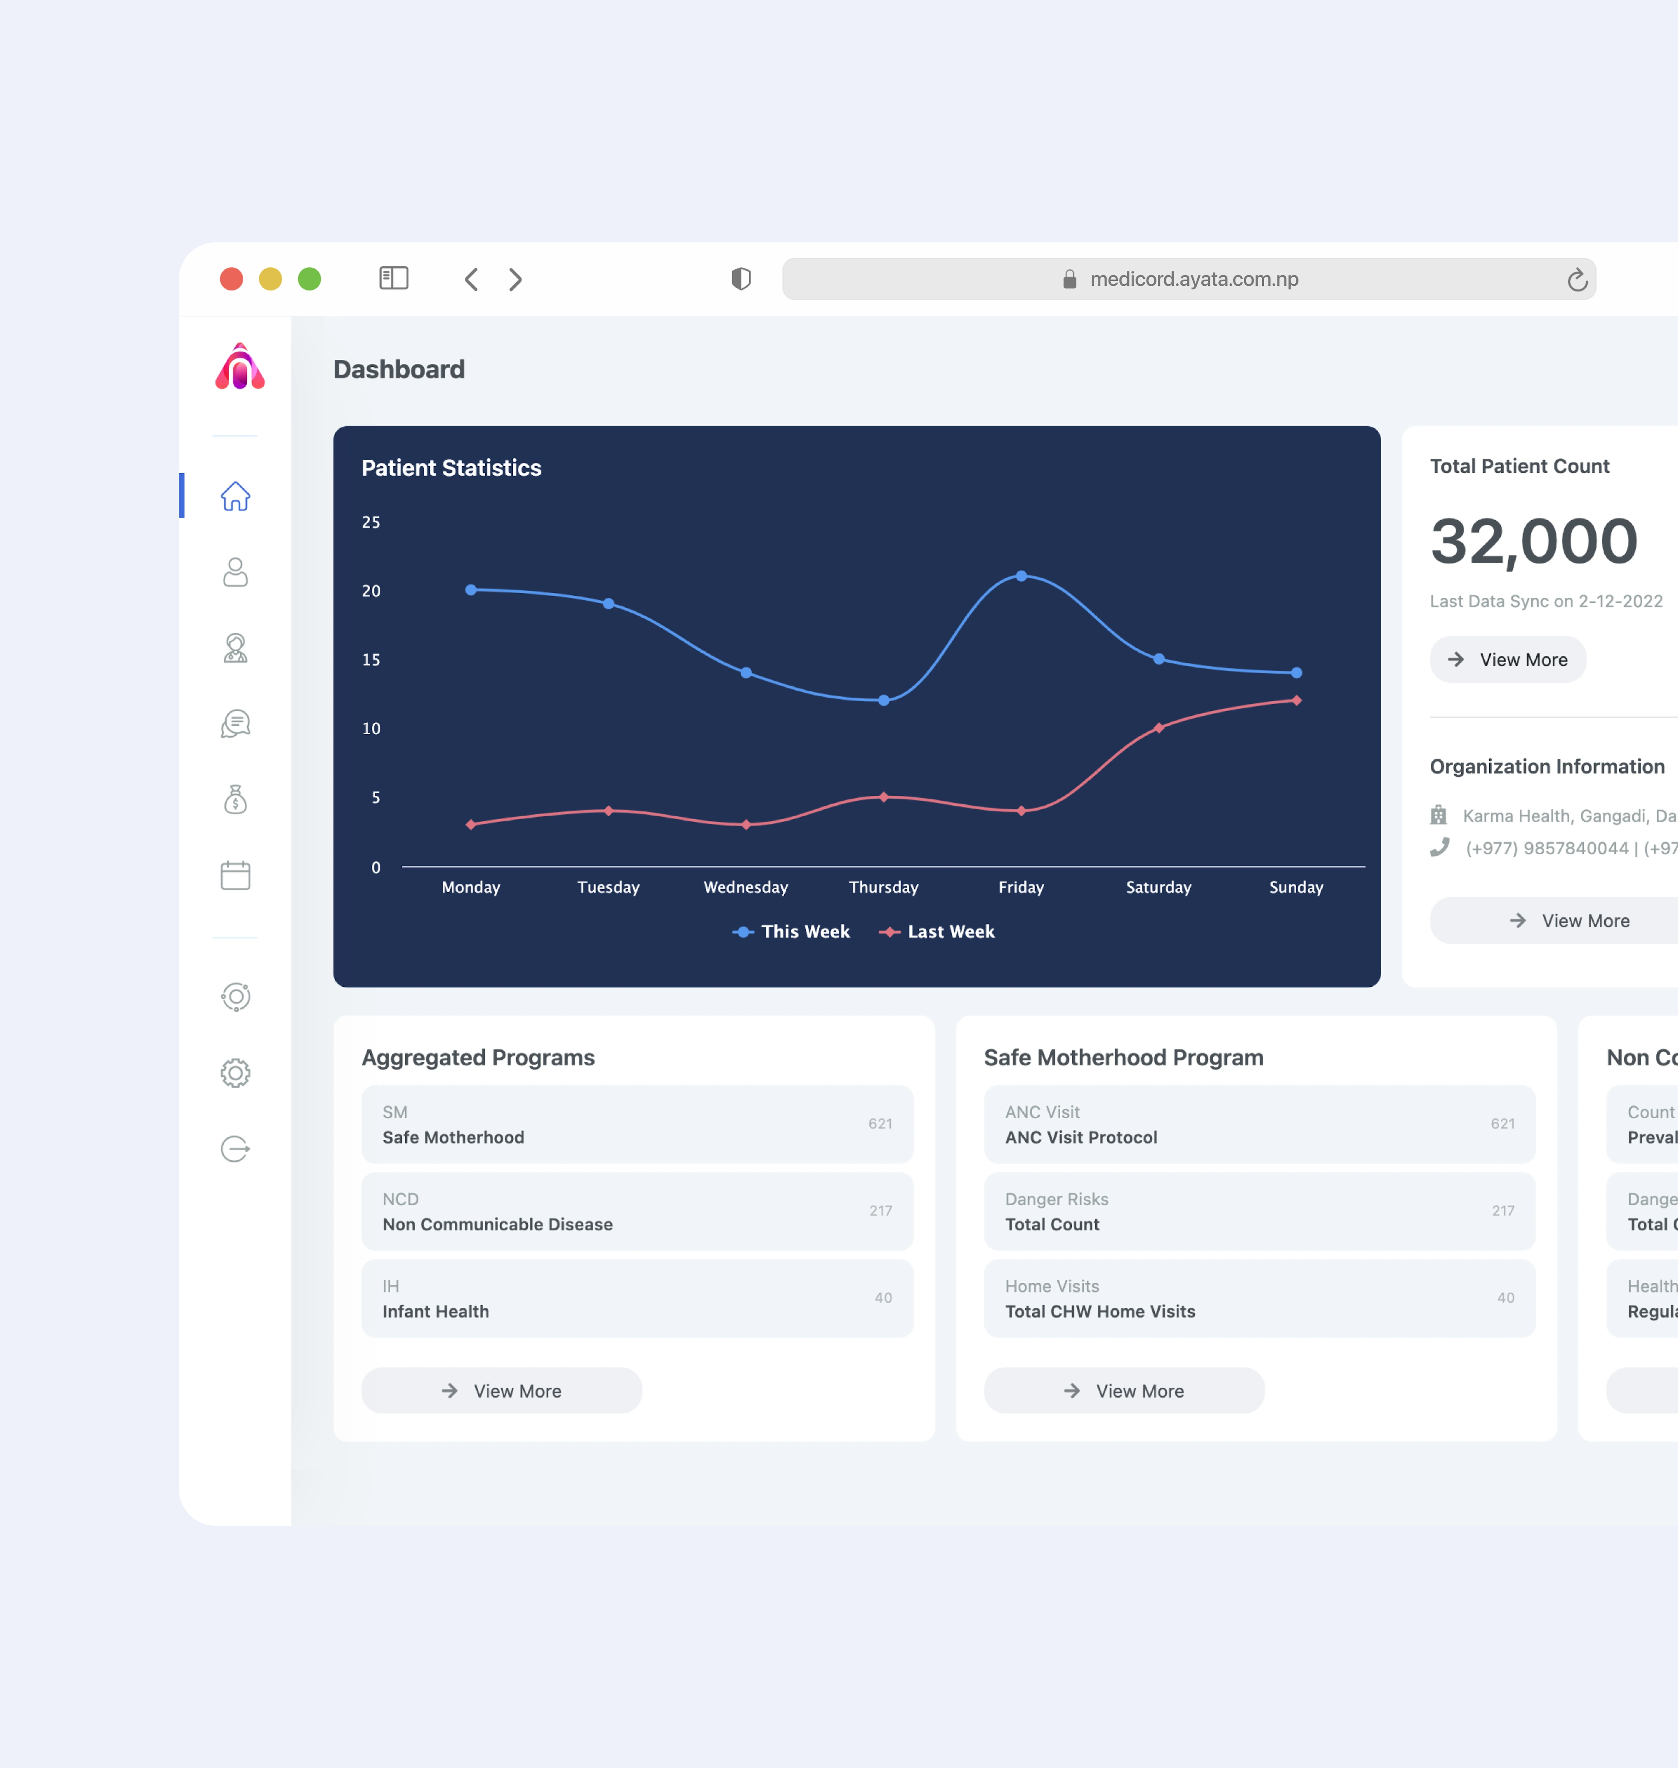This screenshot has width=1678, height=1768.
Task: Go back with the browser back arrow
Action: [471, 279]
